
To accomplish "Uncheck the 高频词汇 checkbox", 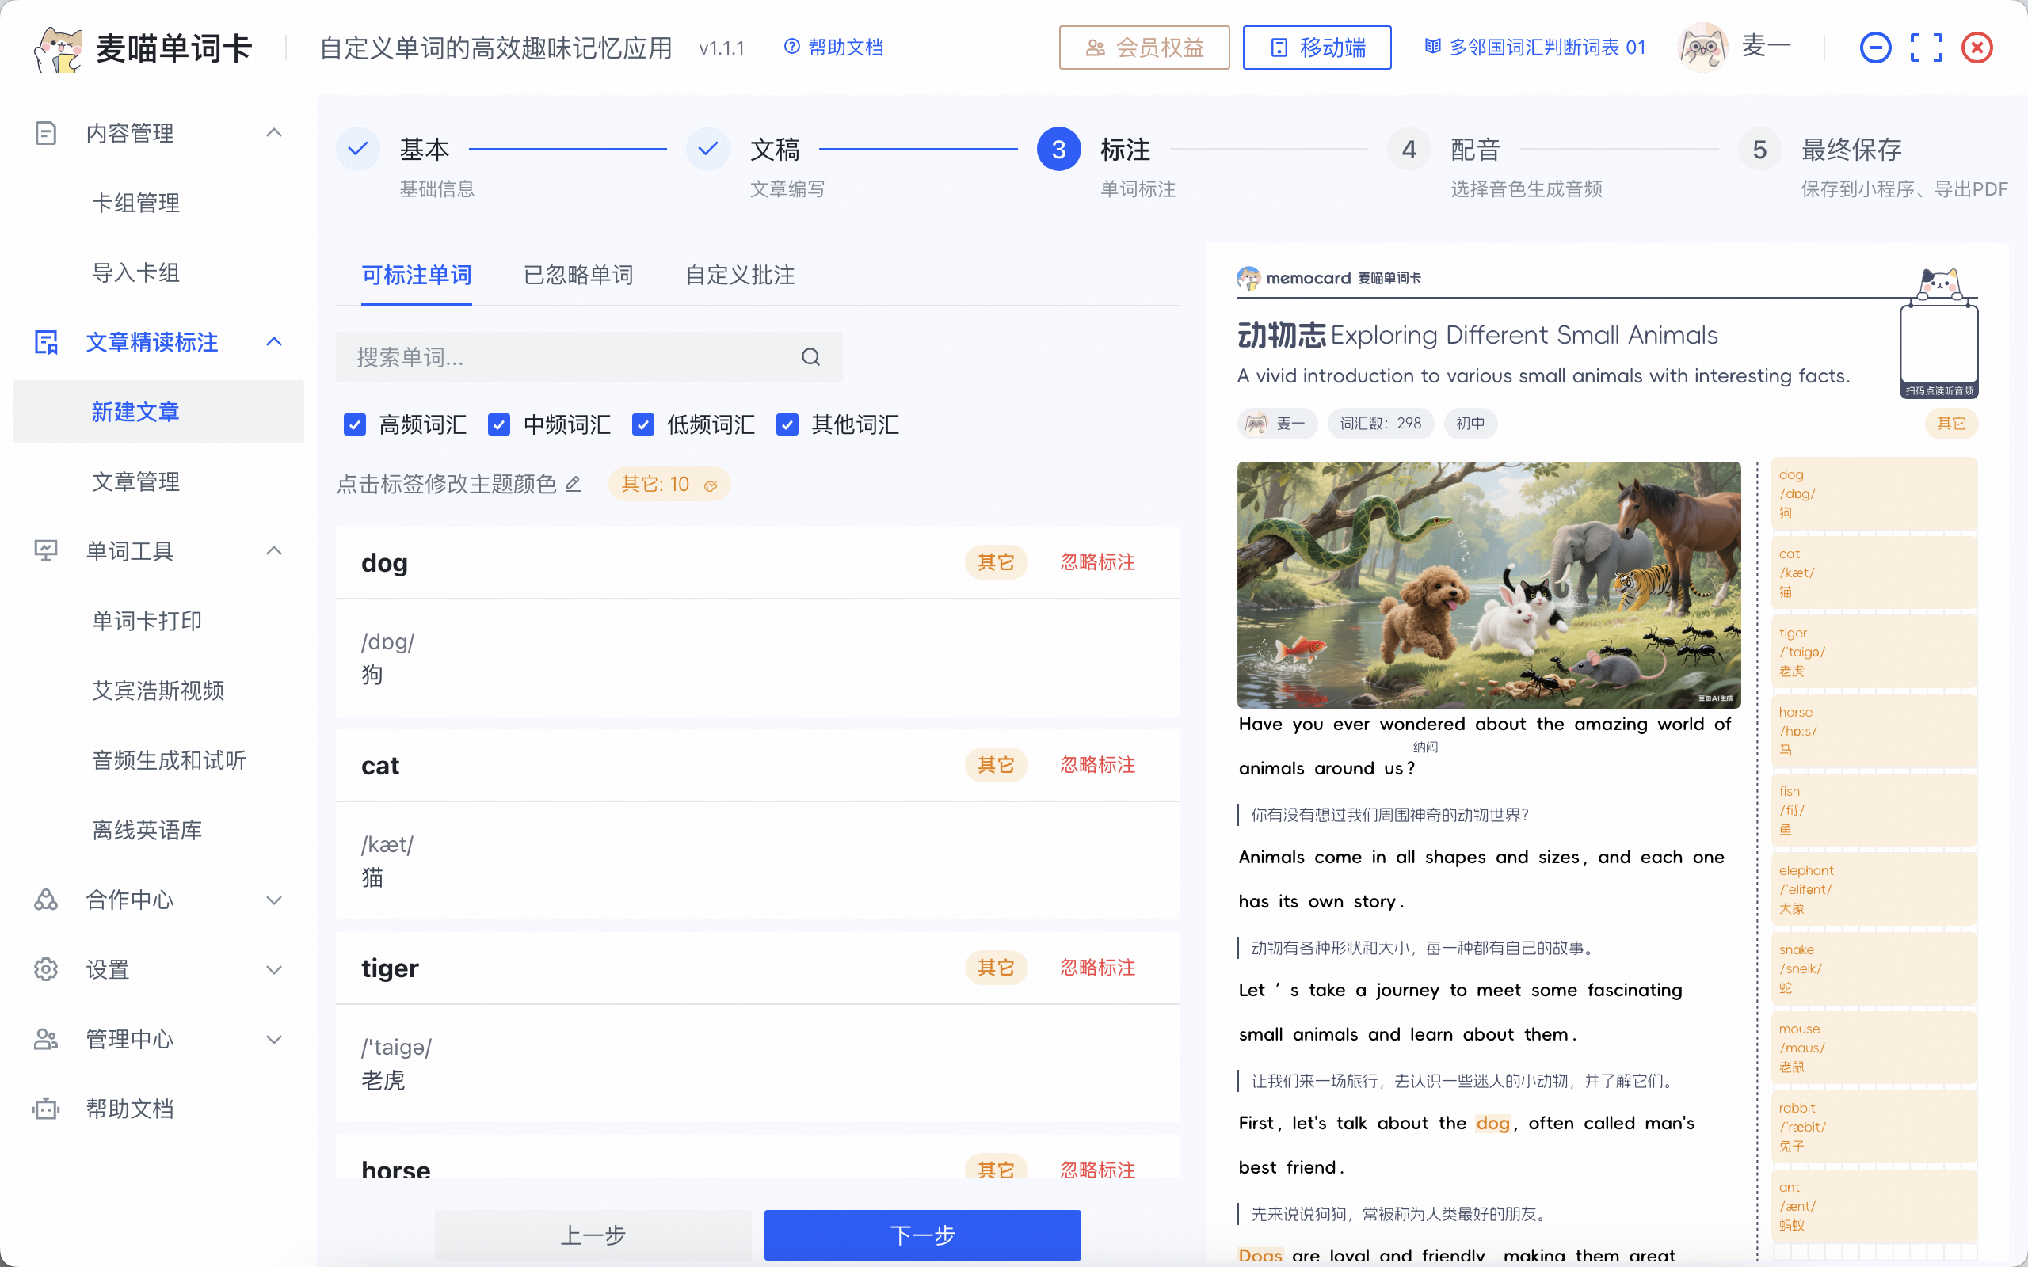I will pyautogui.click(x=356, y=425).
